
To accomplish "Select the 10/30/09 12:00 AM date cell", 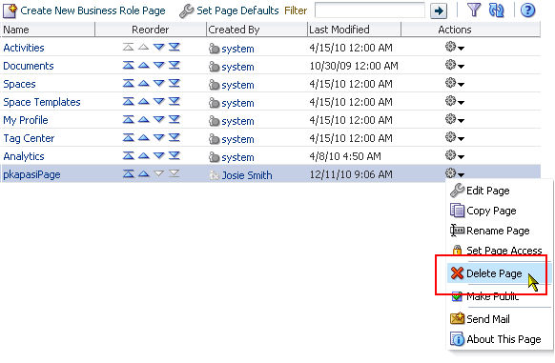I will coord(354,66).
